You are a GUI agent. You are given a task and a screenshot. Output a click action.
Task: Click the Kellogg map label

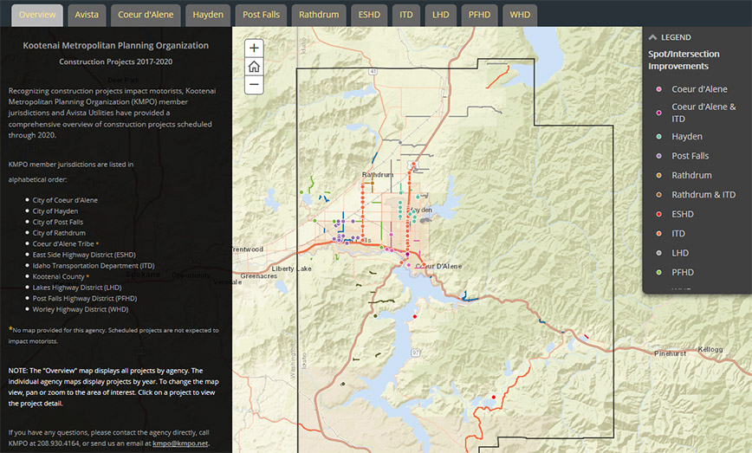pos(710,349)
